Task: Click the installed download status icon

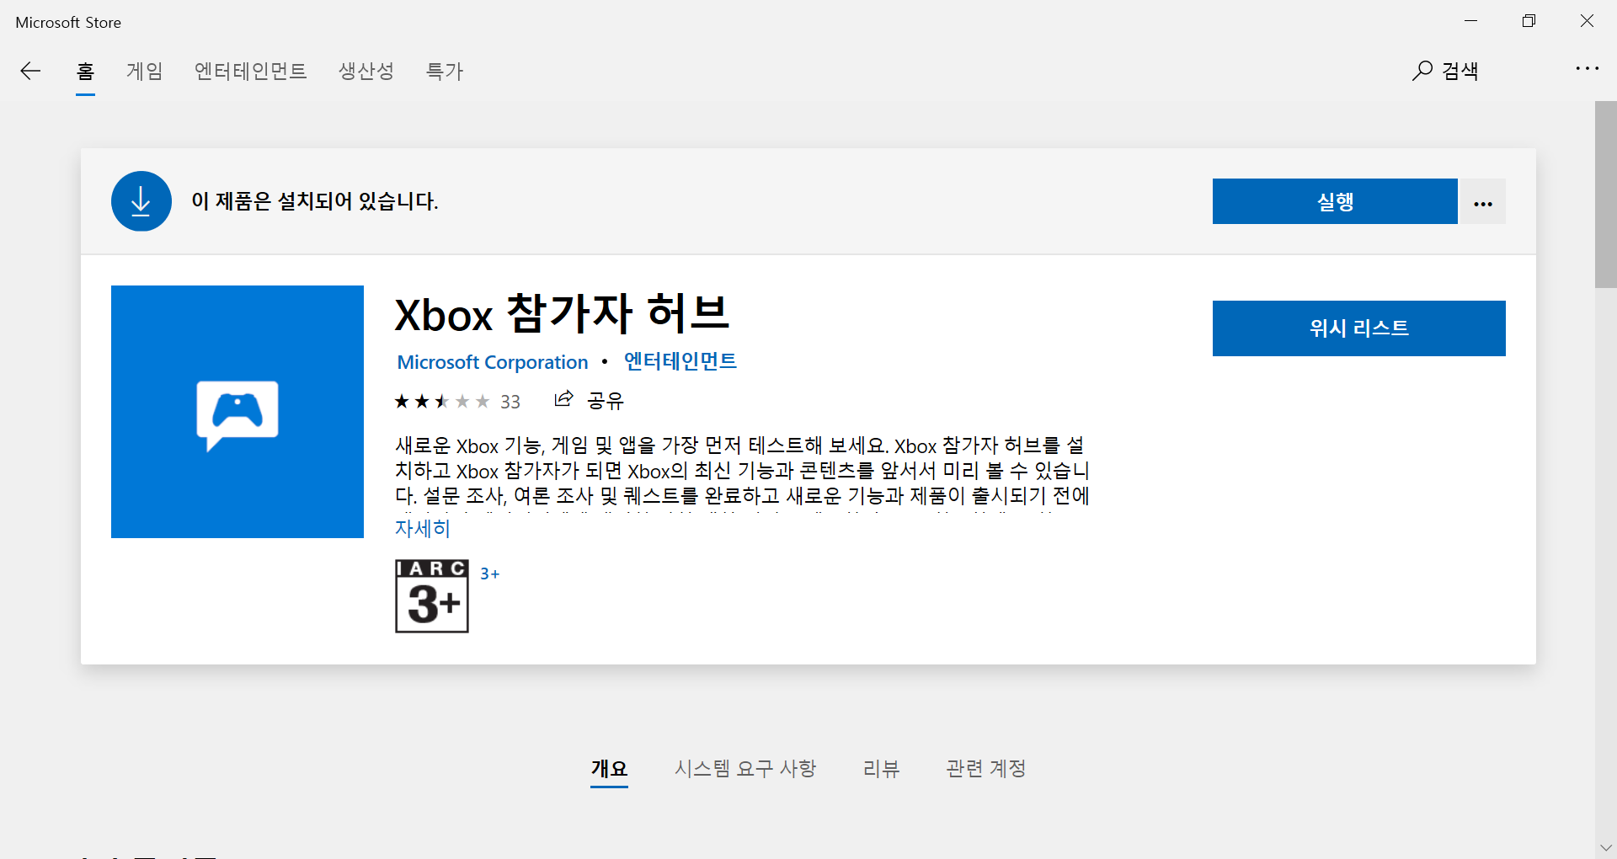Action: (x=141, y=201)
